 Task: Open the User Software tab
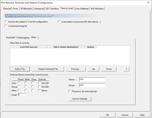coord(82,9)
